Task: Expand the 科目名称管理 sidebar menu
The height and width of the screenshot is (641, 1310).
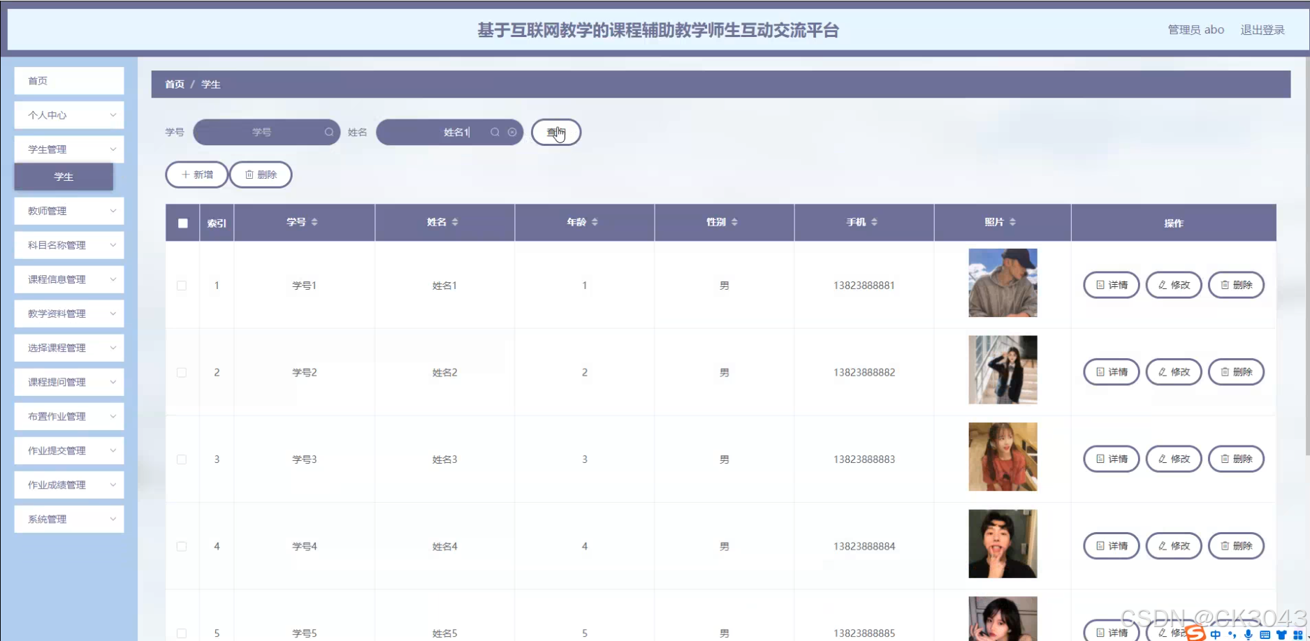Action: [x=69, y=245]
